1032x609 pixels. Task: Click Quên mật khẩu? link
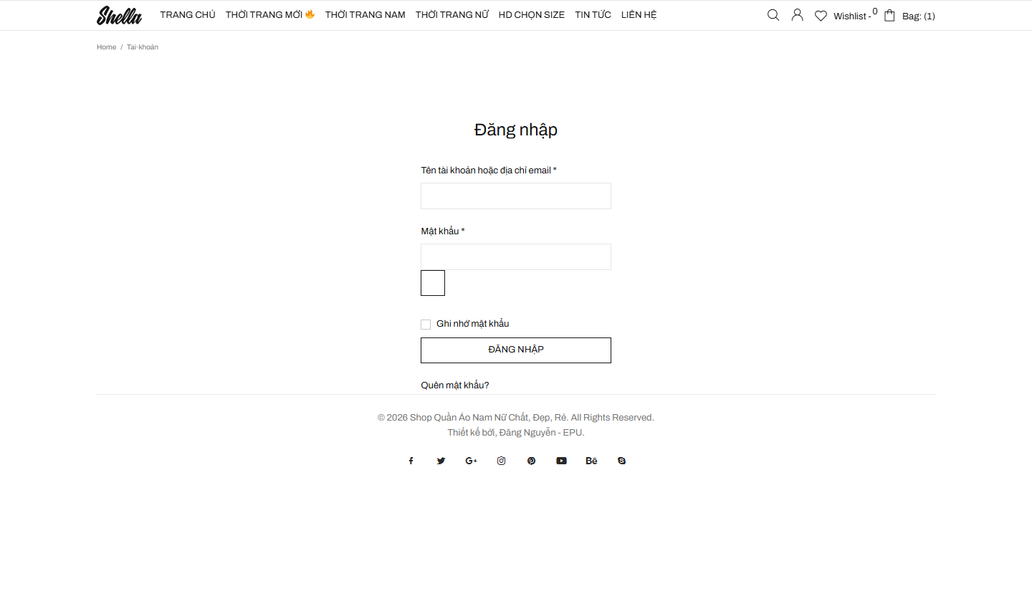(x=455, y=385)
